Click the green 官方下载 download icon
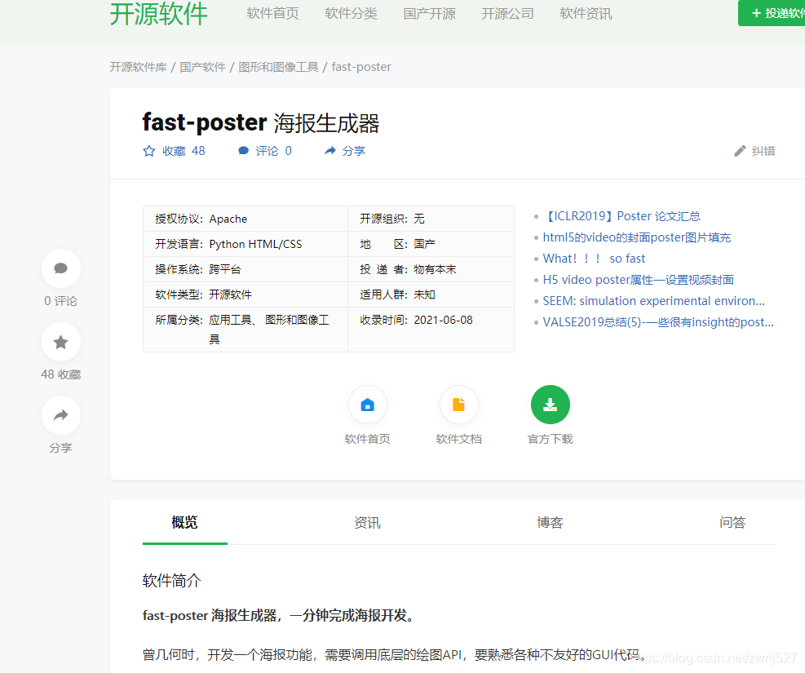The height and width of the screenshot is (673, 805). click(x=551, y=405)
